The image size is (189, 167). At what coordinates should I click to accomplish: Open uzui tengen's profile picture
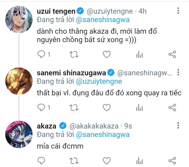(x=19, y=18)
